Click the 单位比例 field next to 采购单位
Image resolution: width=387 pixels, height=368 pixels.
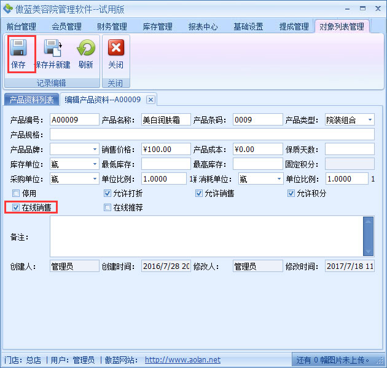pos(164,178)
